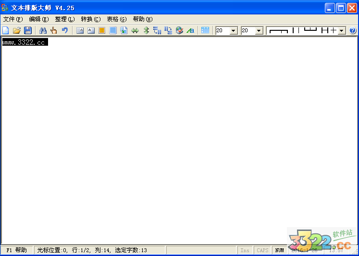This screenshot has width=359, height=256.
Task: Open the 转换(C) menu
Action: point(91,19)
